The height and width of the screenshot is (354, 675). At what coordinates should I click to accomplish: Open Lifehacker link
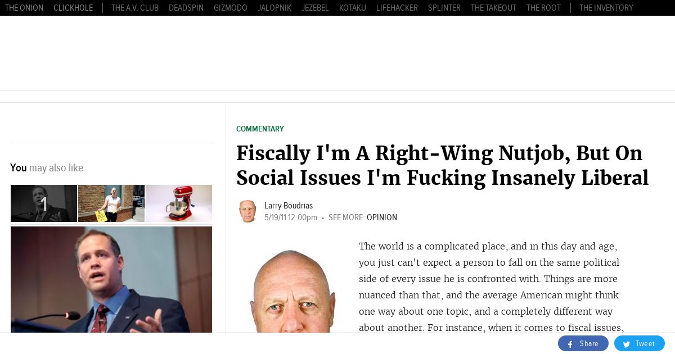[x=397, y=8]
